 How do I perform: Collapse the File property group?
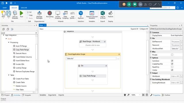point(151,38)
